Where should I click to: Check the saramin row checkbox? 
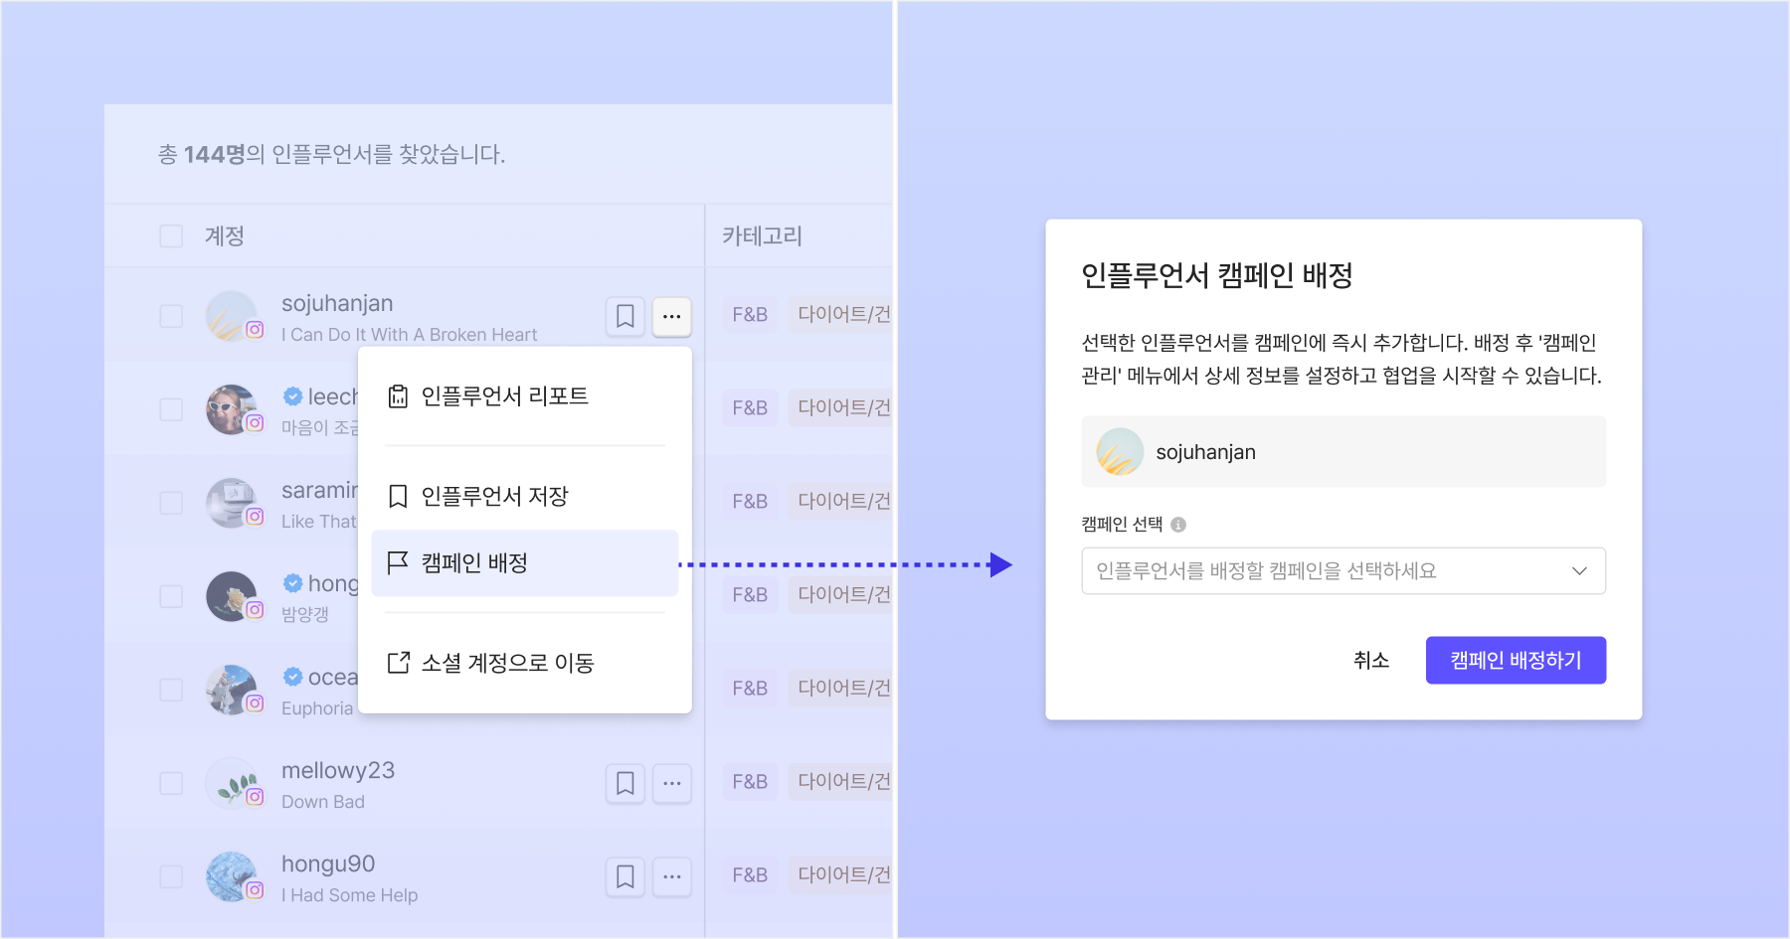171,503
